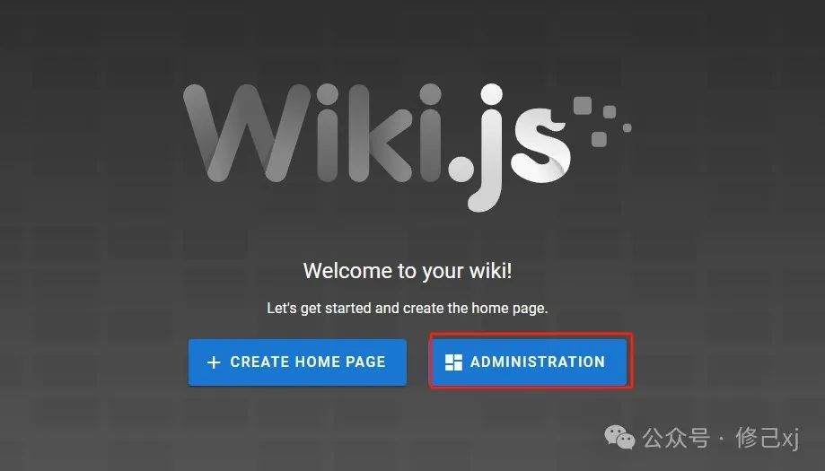Click the Create Home Page button

297,362
